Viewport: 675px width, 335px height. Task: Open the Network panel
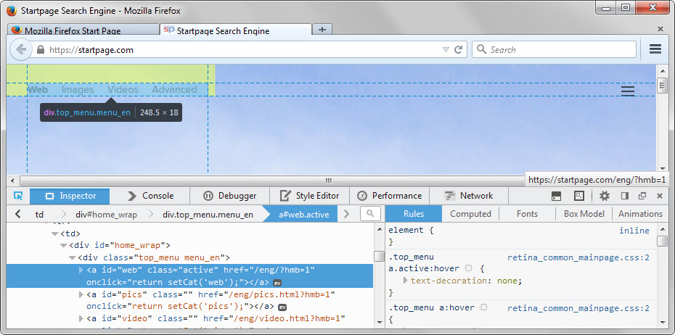coord(469,196)
